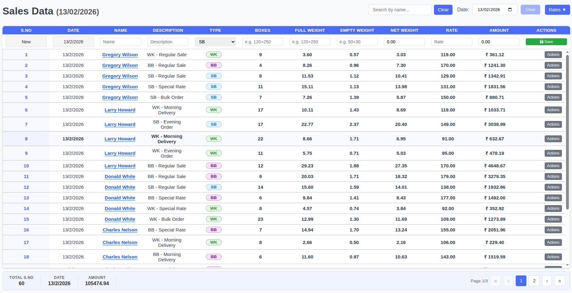Open Donald White link in row 13
The height and width of the screenshot is (293, 572).
120,198
